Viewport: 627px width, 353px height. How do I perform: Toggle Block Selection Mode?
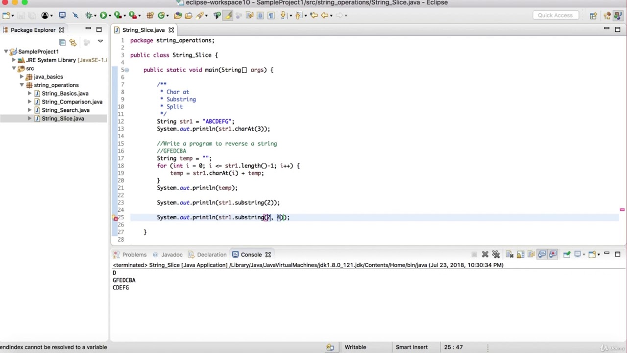coord(261,15)
